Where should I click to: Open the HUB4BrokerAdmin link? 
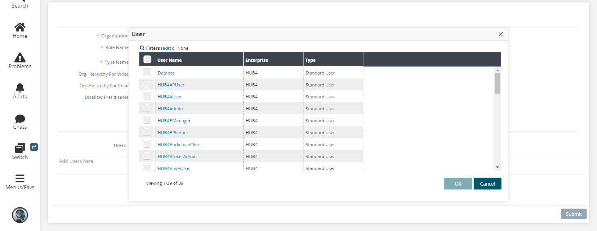(177, 157)
